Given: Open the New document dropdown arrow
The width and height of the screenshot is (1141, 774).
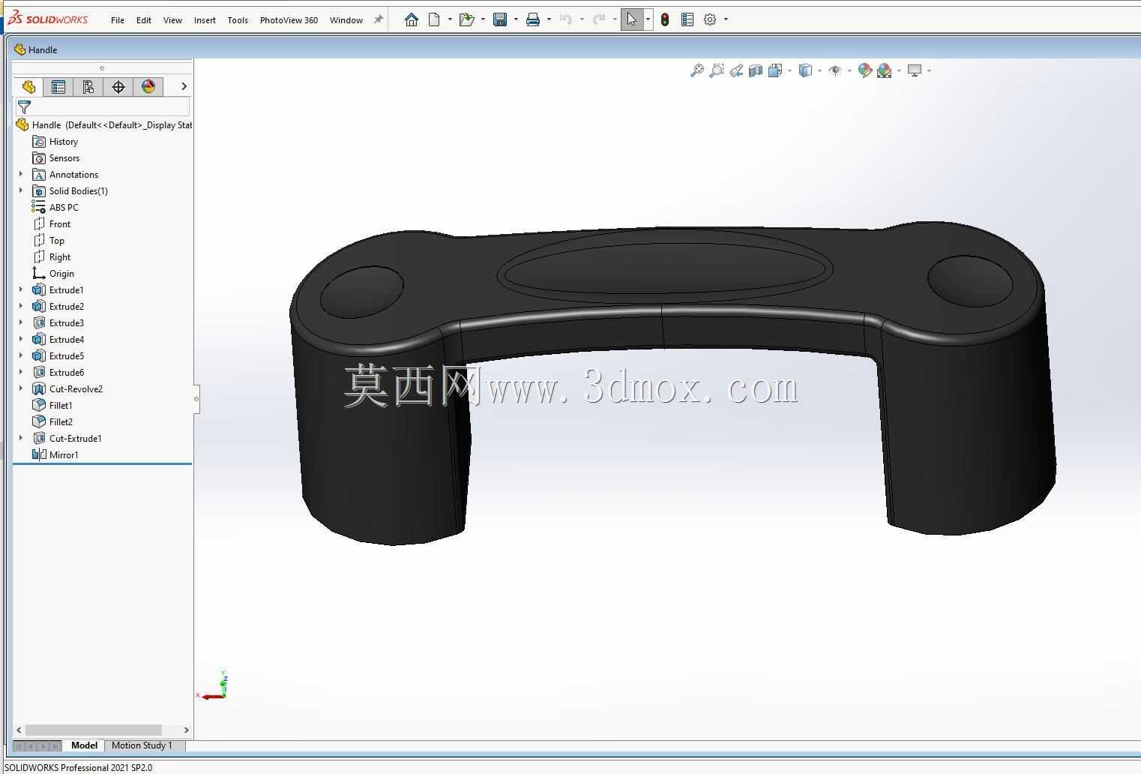Looking at the screenshot, I should click(x=450, y=19).
